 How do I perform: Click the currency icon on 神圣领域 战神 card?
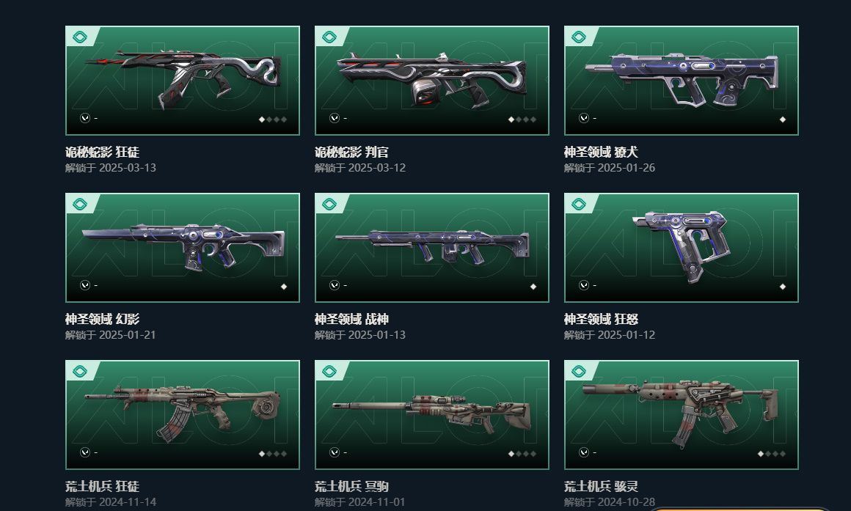[x=335, y=285]
